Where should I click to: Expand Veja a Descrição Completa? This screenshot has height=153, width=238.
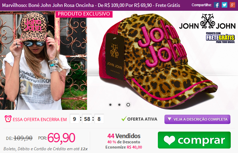[x=197, y=119]
